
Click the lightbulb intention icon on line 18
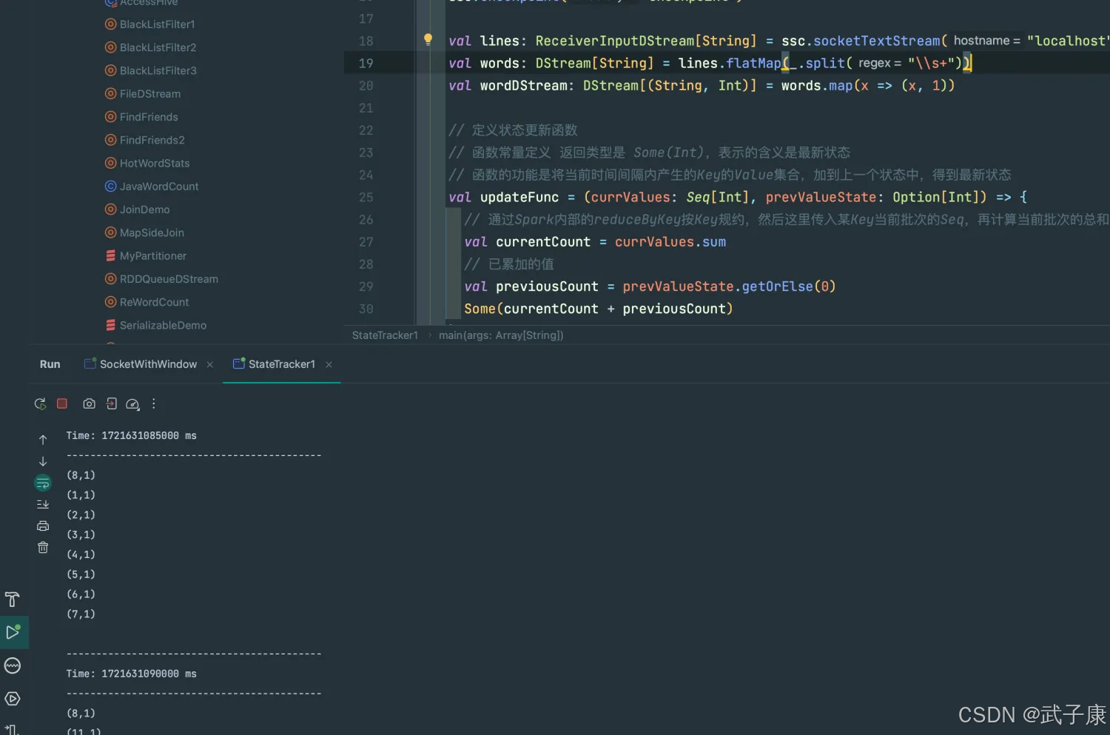pyautogui.click(x=428, y=40)
